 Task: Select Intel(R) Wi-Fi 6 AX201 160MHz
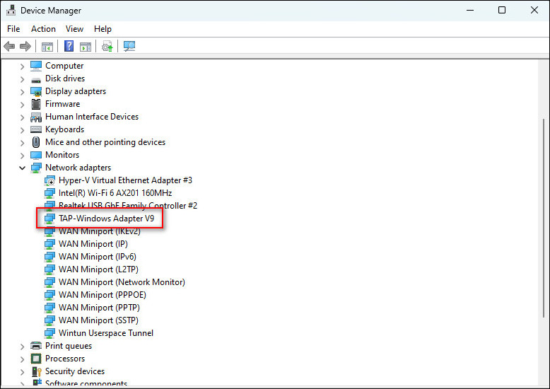115,193
